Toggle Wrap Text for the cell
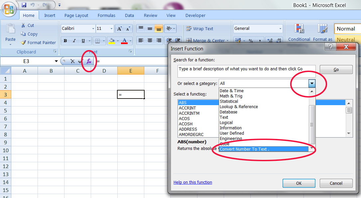This screenshot has width=361, height=198. pyautogui.click(x=200, y=29)
